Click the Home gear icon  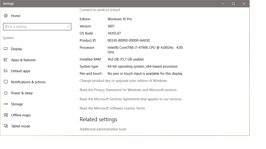click(6, 16)
